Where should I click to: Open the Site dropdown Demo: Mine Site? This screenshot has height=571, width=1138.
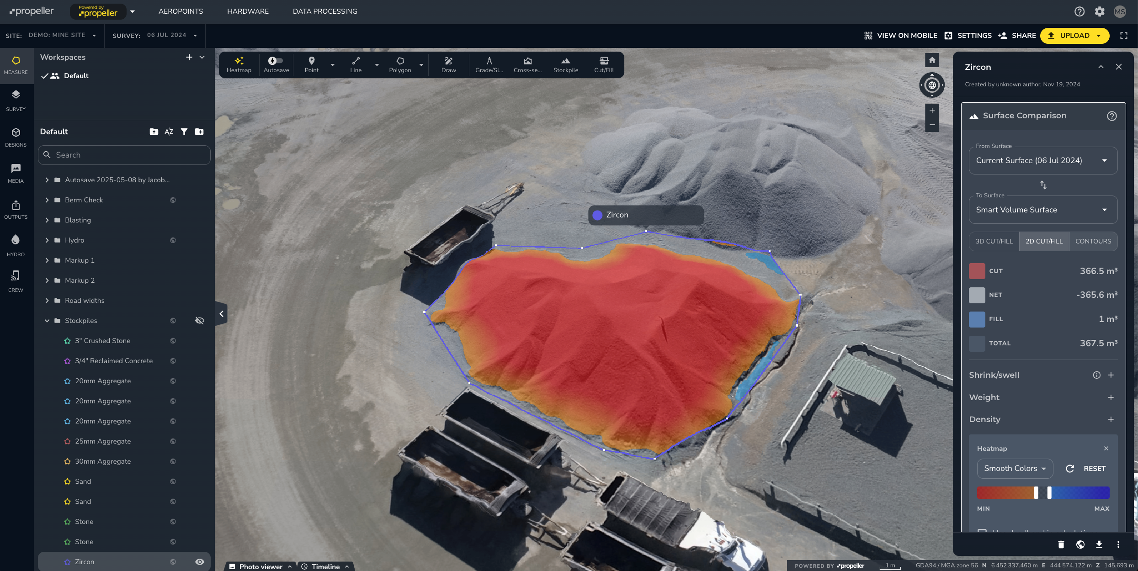[x=62, y=35]
